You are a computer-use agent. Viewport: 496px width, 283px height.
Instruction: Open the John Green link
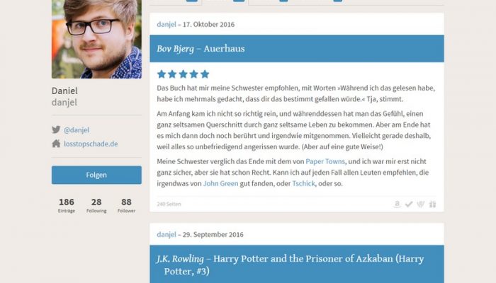(x=220, y=183)
